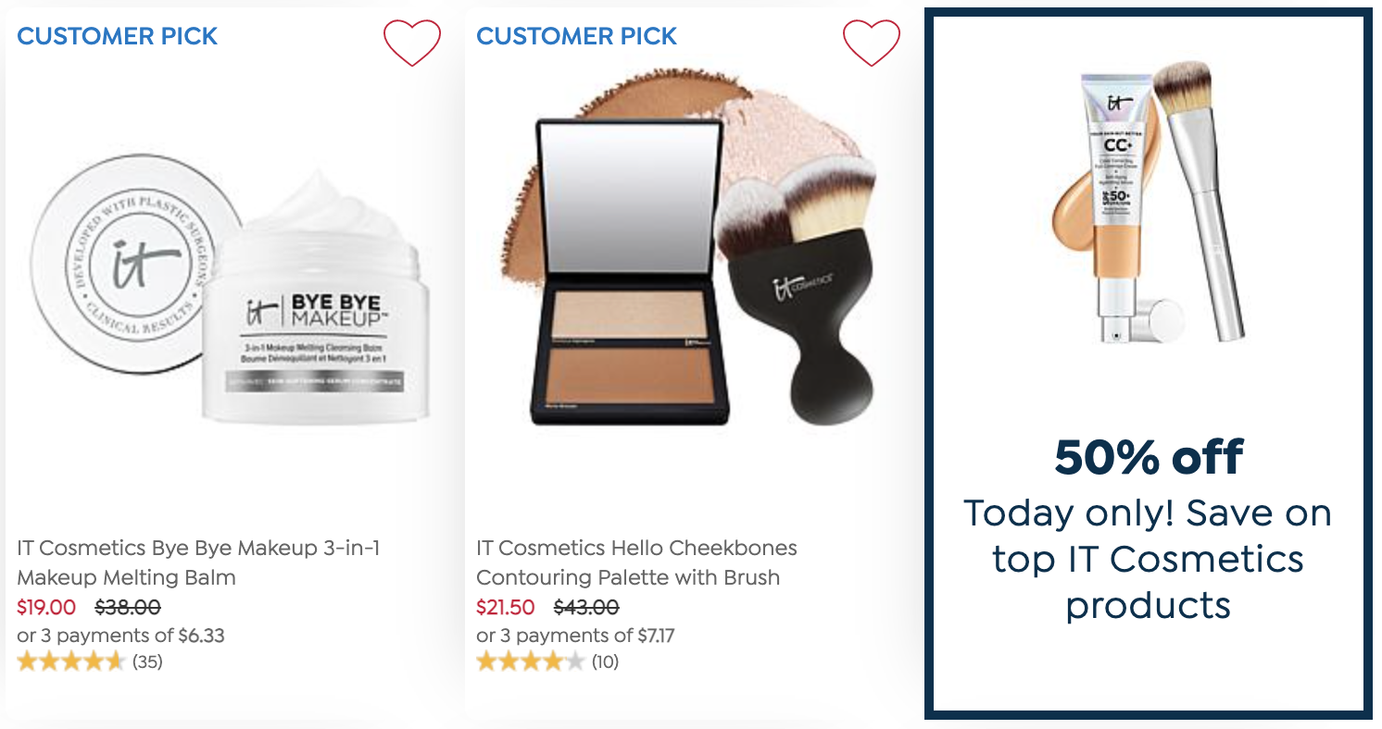Click the $19.00 sale price
1382x729 pixels.
(x=46, y=608)
